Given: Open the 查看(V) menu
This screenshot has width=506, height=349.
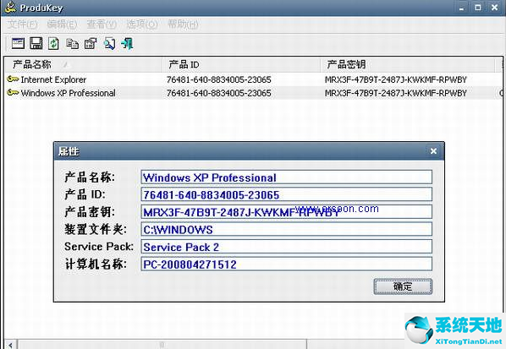Looking at the screenshot, I should coord(102,25).
